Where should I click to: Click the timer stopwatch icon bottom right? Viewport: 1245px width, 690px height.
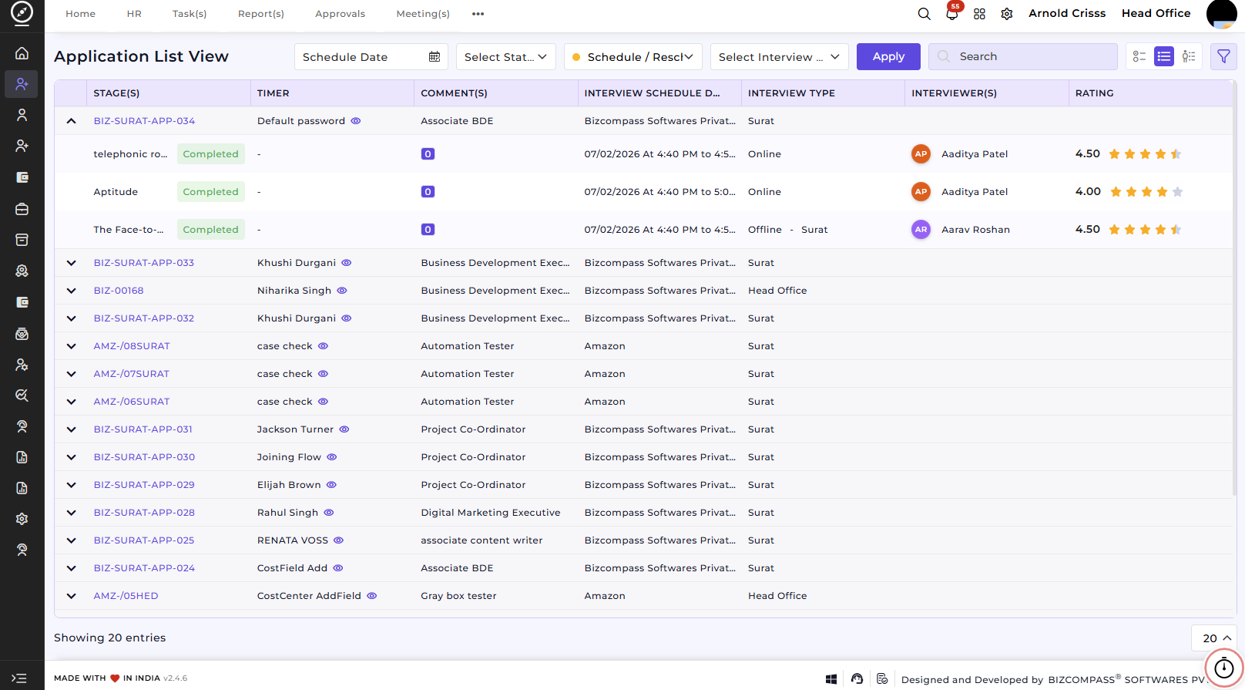point(1223,668)
